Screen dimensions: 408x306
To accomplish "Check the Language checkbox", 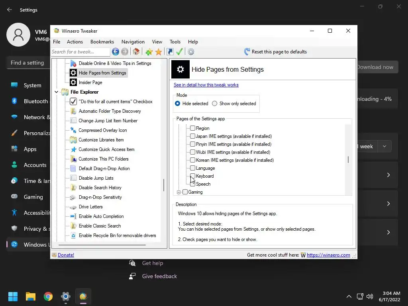I will 192,168.
